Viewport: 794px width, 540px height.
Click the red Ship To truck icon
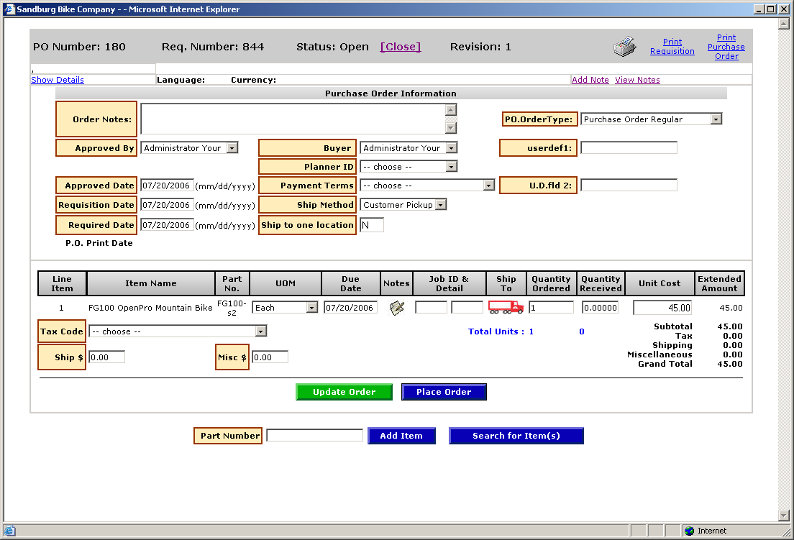(x=506, y=308)
